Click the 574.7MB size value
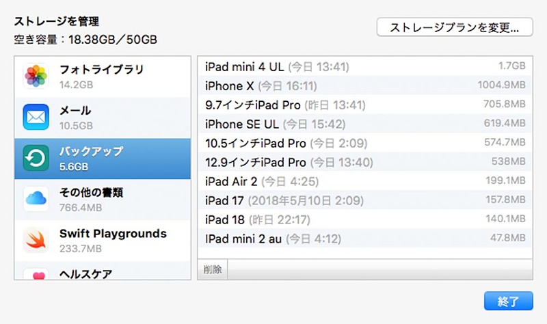 click(505, 142)
